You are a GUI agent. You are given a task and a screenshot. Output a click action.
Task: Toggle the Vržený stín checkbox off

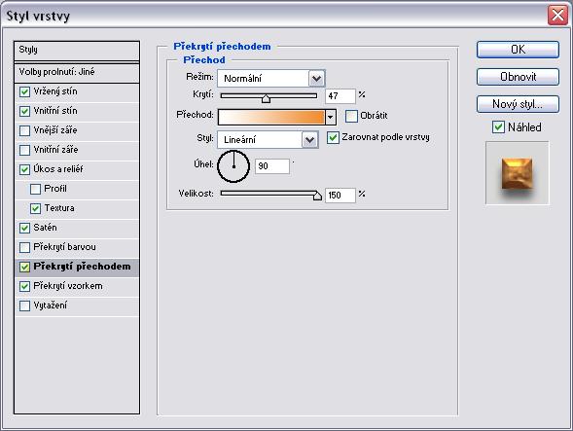[x=24, y=91]
